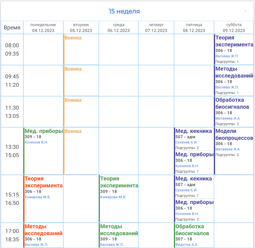The image size is (255, 248).
Task: Select Monday 'Мед. приборы' class at 13:30
Action: (x=44, y=131)
